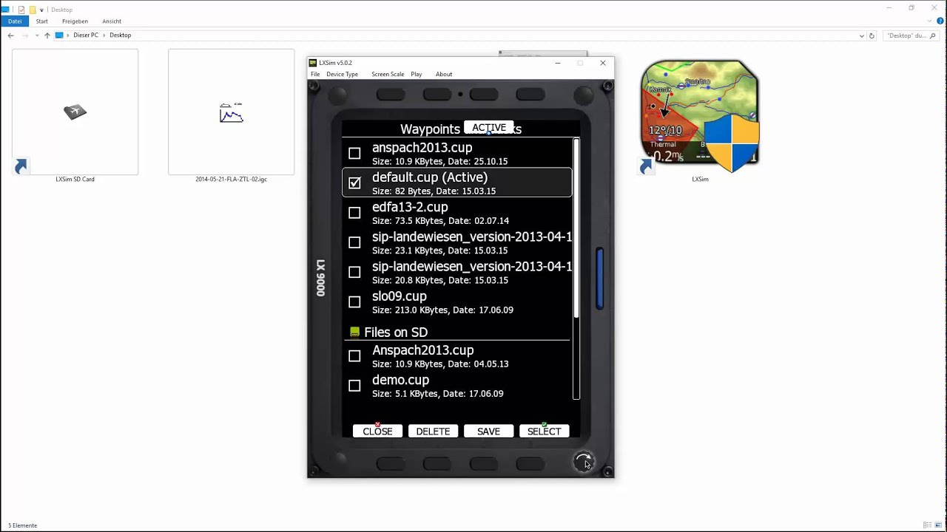Click the Waypoints heading text
Viewport: 947px width, 532px height.
click(430, 129)
